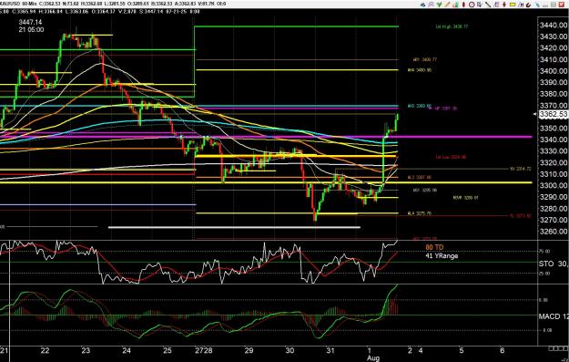Click date 23 on time axis
The width and height of the screenshot is (569, 362).
[86, 351]
